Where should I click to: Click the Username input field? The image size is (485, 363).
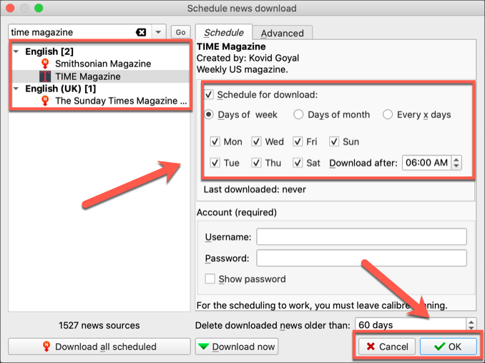361,237
